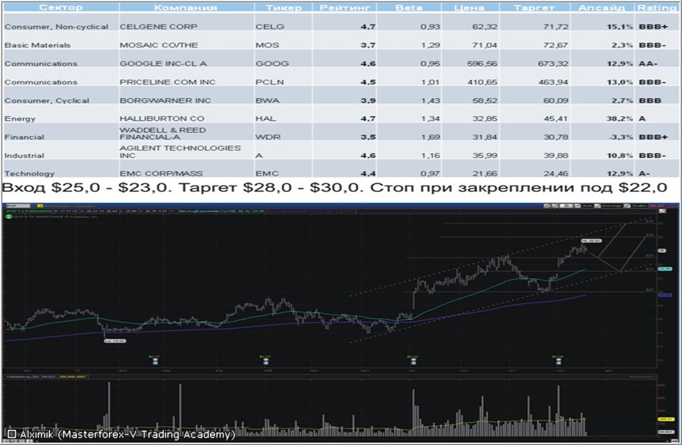Click the Рейтинг column header
Screen dimensions: 682x445
point(345,7)
